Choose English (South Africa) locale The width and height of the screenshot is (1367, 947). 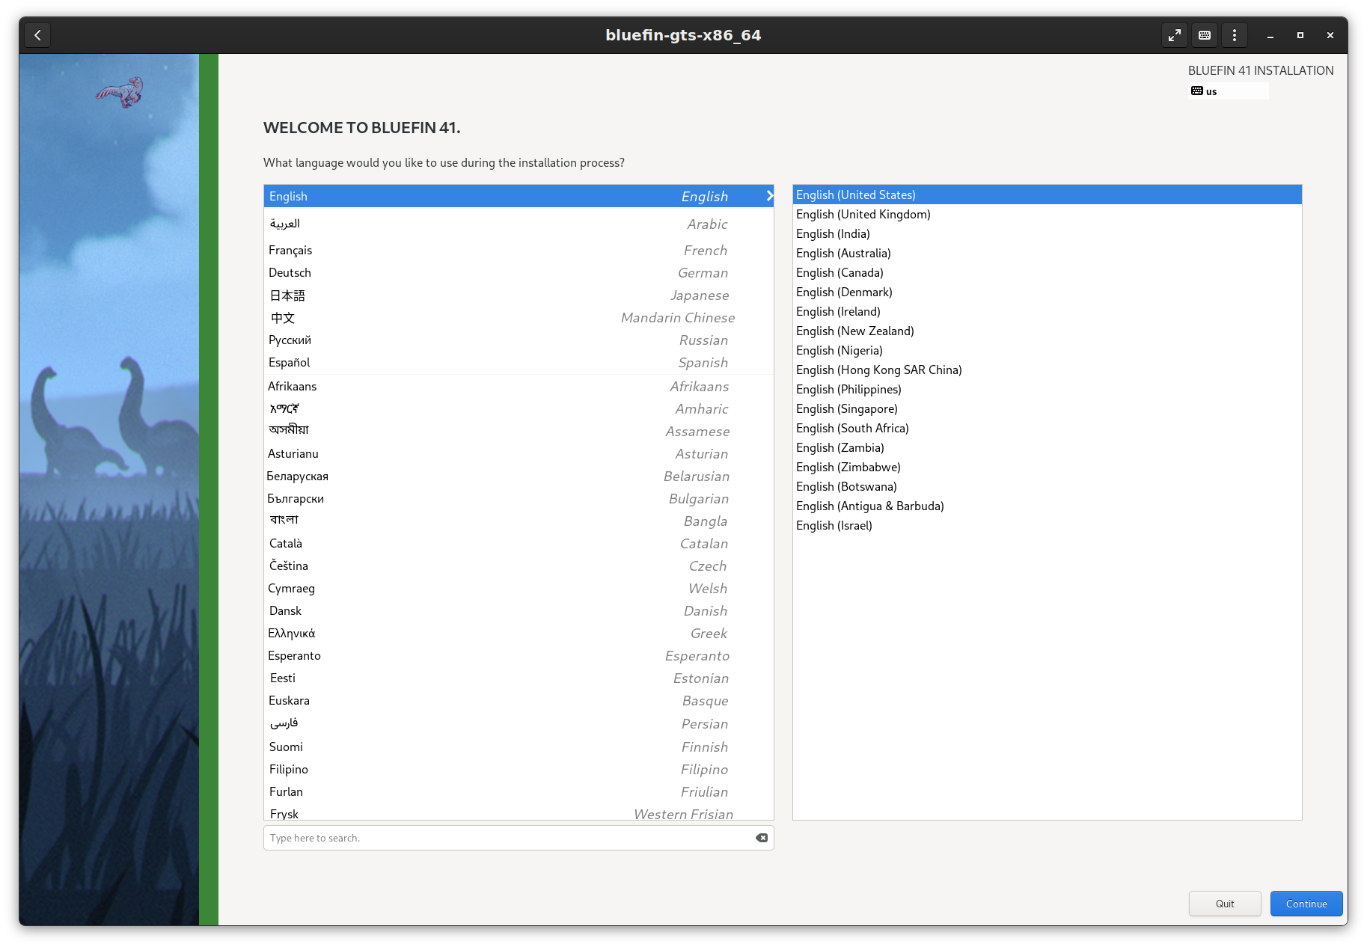pos(1047,428)
